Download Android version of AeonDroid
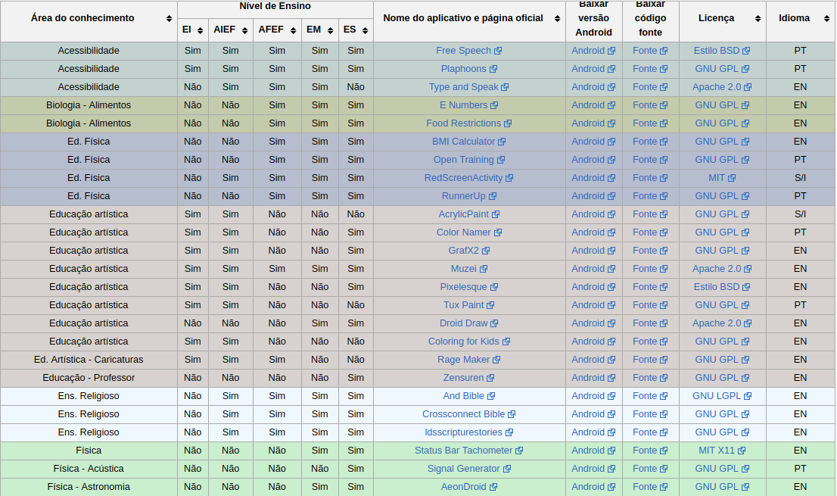The width and height of the screenshot is (837, 496). click(593, 486)
